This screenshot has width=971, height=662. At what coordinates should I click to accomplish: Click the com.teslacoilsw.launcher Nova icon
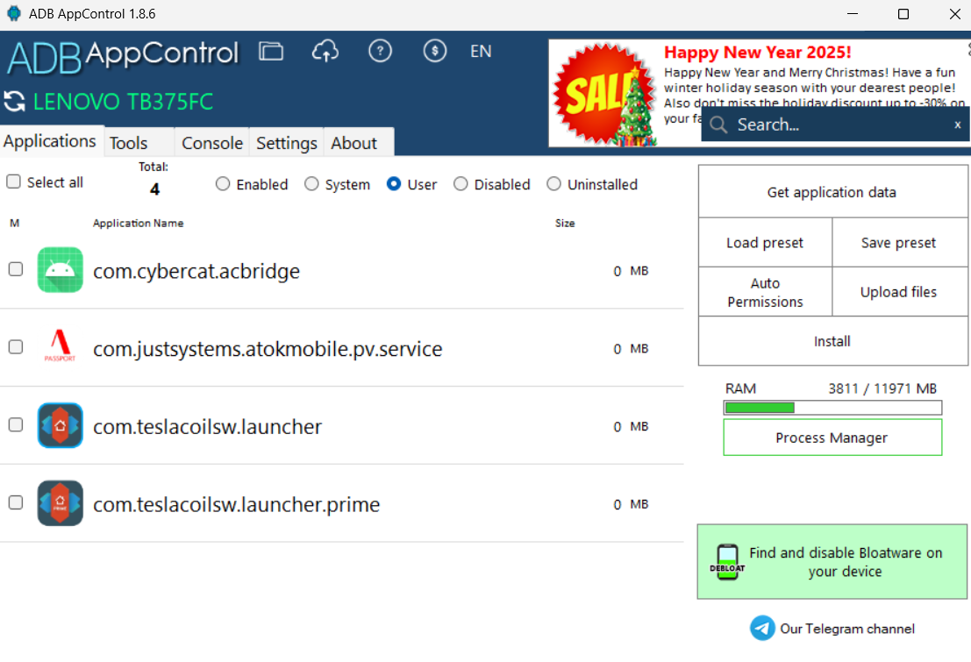[60, 425]
